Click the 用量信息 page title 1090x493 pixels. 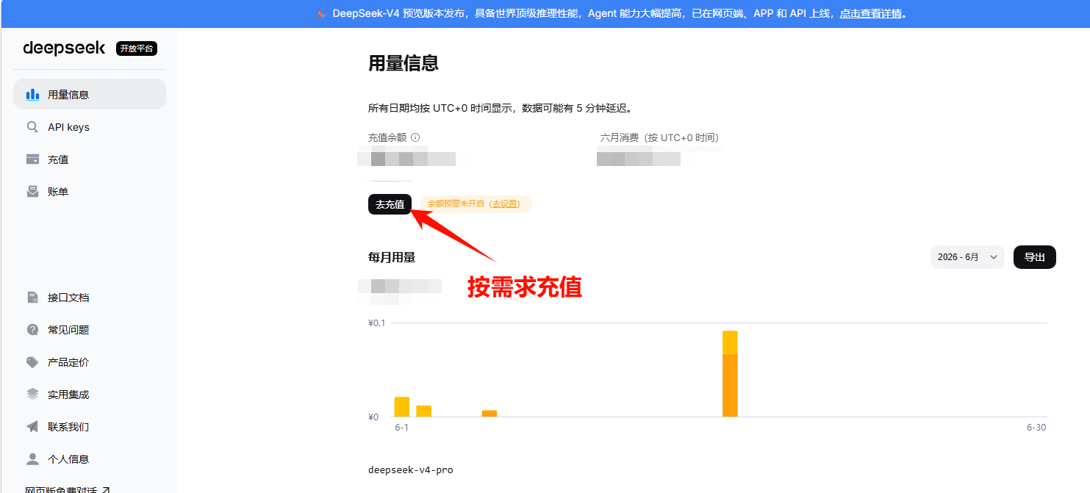pos(404,63)
